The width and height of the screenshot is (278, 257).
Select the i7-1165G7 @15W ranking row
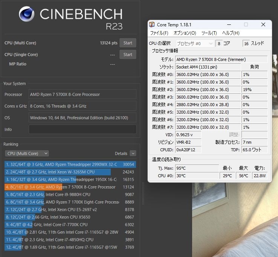pyautogui.click(x=70, y=247)
